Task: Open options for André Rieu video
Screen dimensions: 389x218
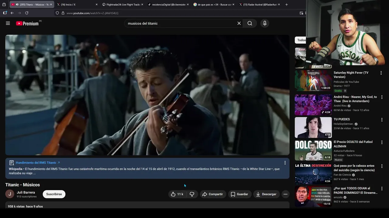Action: (382, 97)
